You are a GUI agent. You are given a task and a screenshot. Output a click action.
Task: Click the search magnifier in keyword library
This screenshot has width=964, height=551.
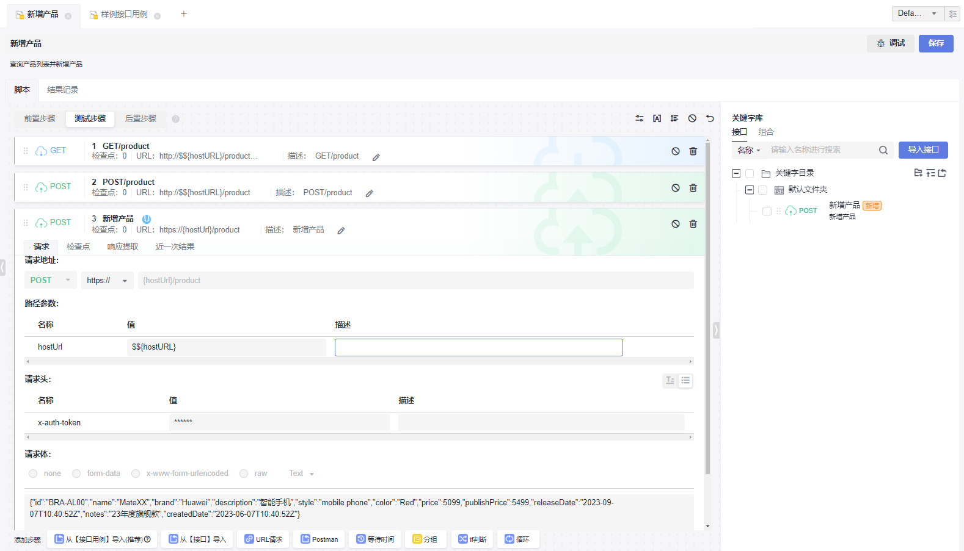tap(883, 150)
